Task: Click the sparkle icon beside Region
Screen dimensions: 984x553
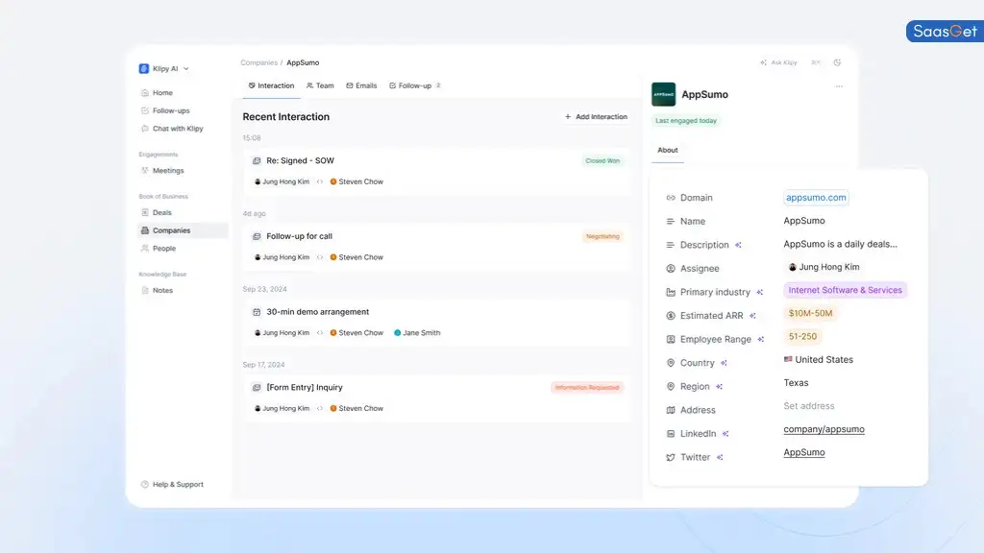Action: [x=719, y=387]
